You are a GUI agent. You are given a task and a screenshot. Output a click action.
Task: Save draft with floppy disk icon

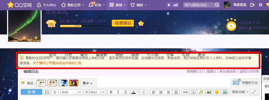pos(47,92)
